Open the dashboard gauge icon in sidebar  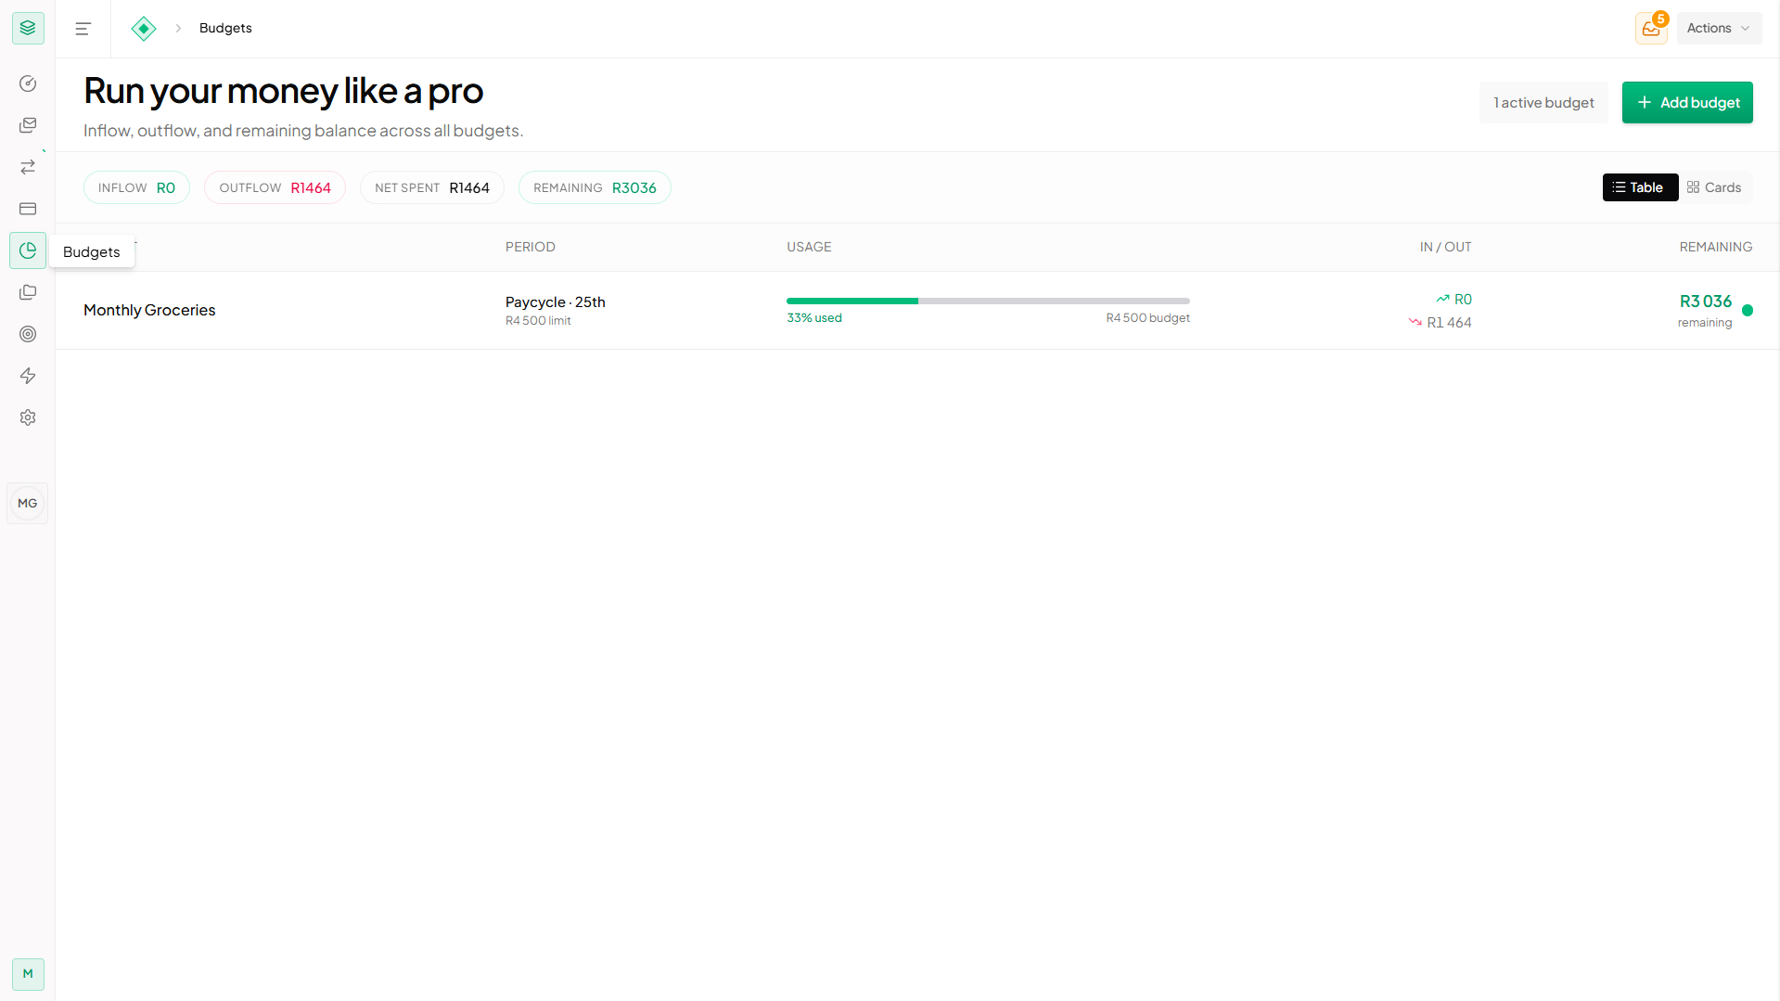point(27,83)
